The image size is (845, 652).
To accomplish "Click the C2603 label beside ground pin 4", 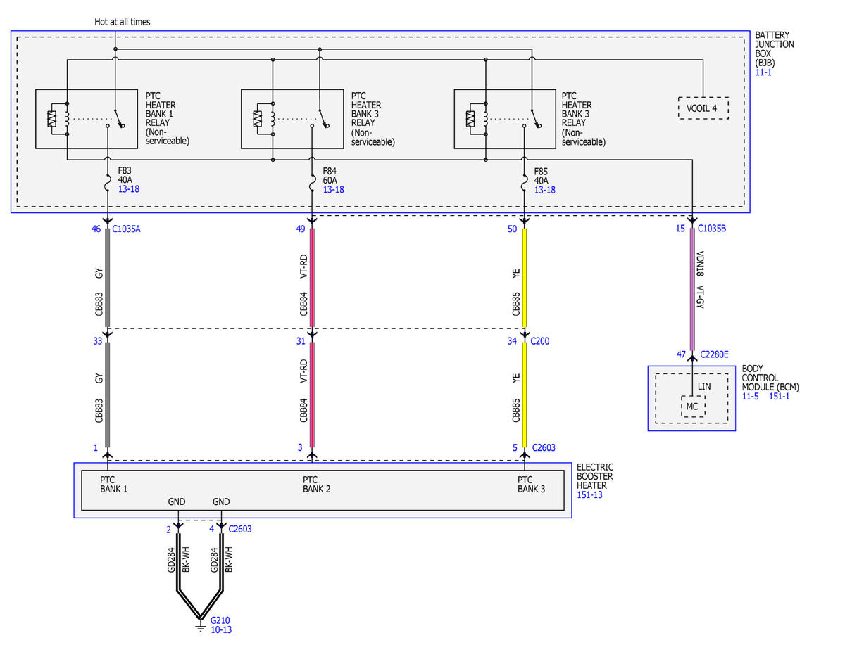I will click(x=239, y=529).
